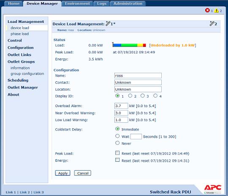Select Display ID radio 1
Image resolution: width=228 pixels, height=196 pixels.
117,96
